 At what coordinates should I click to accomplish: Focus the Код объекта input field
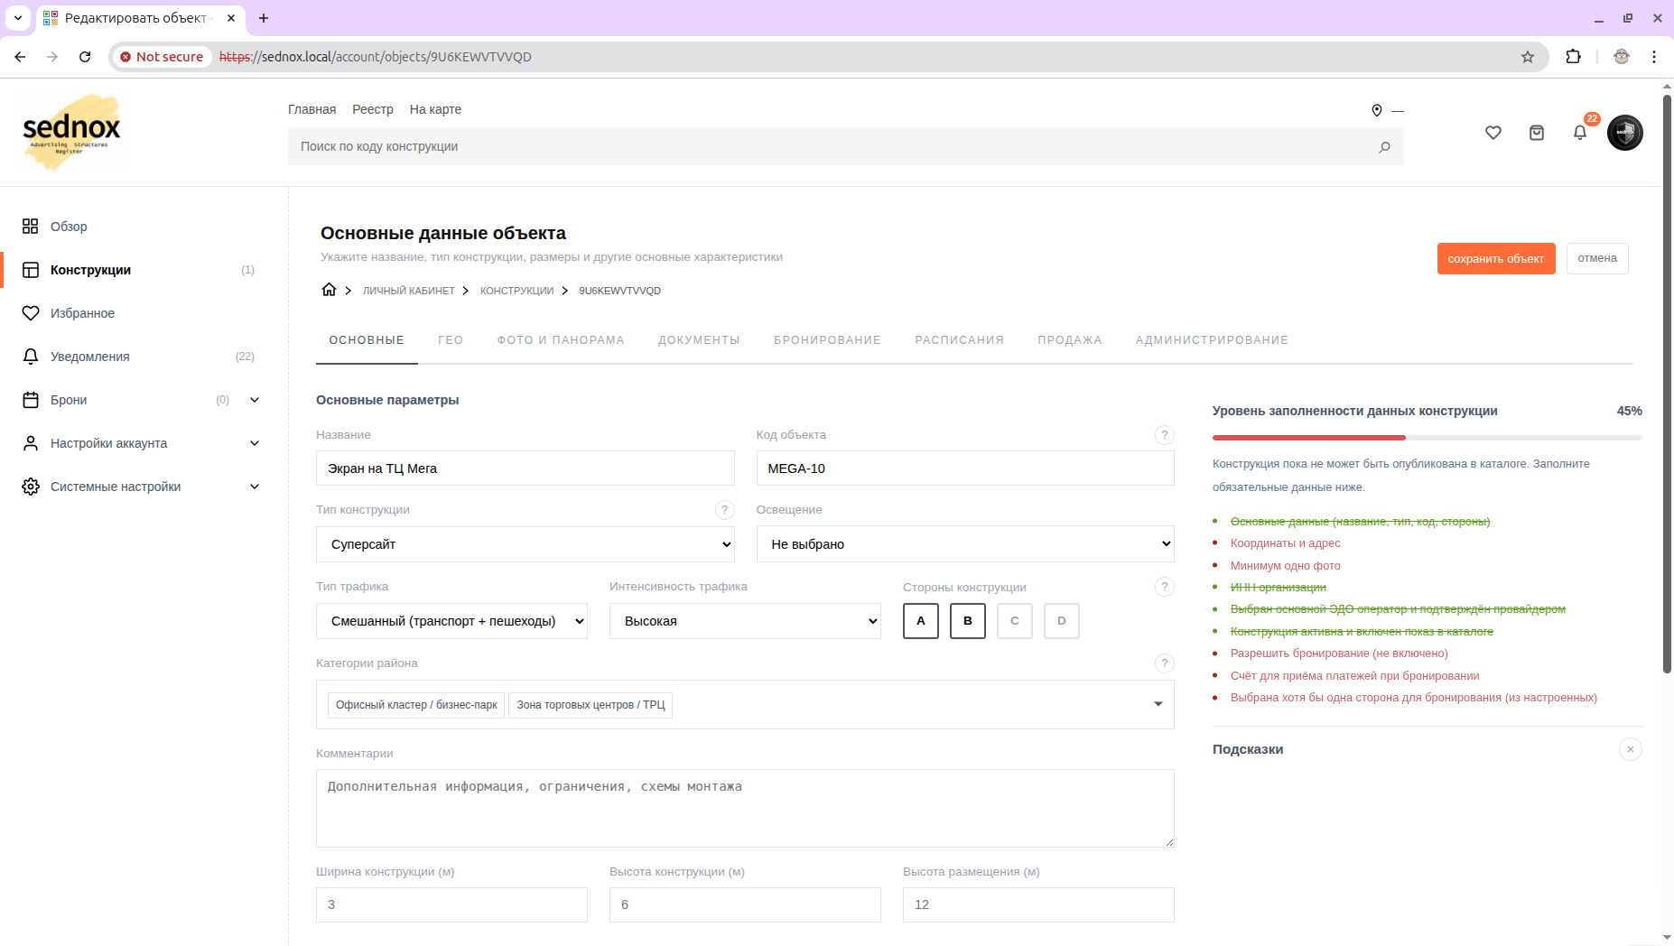[965, 468]
